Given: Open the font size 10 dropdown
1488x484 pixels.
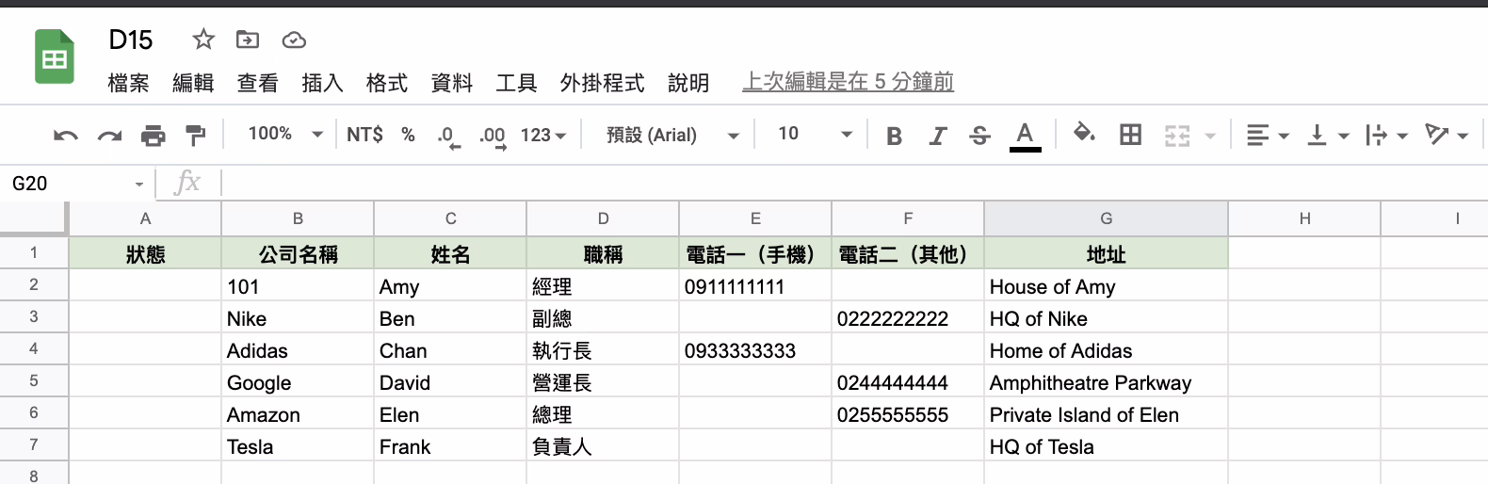Looking at the screenshot, I should [x=815, y=135].
